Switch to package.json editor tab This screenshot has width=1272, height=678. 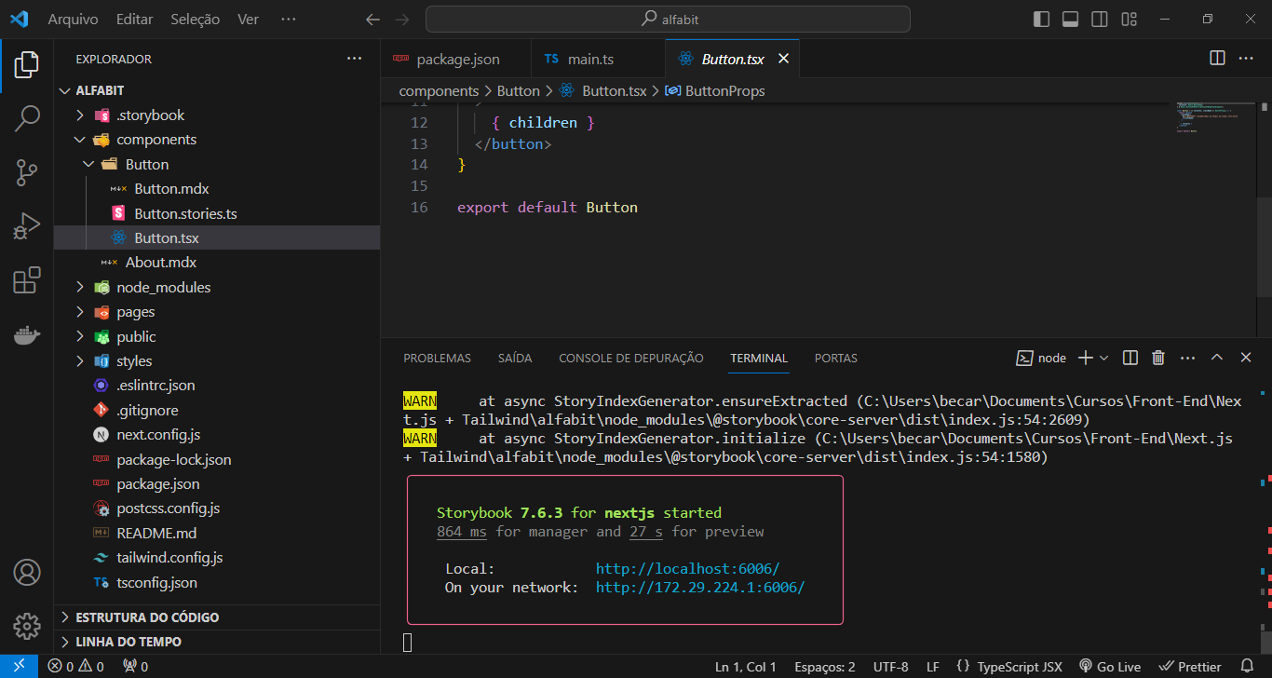[456, 59]
